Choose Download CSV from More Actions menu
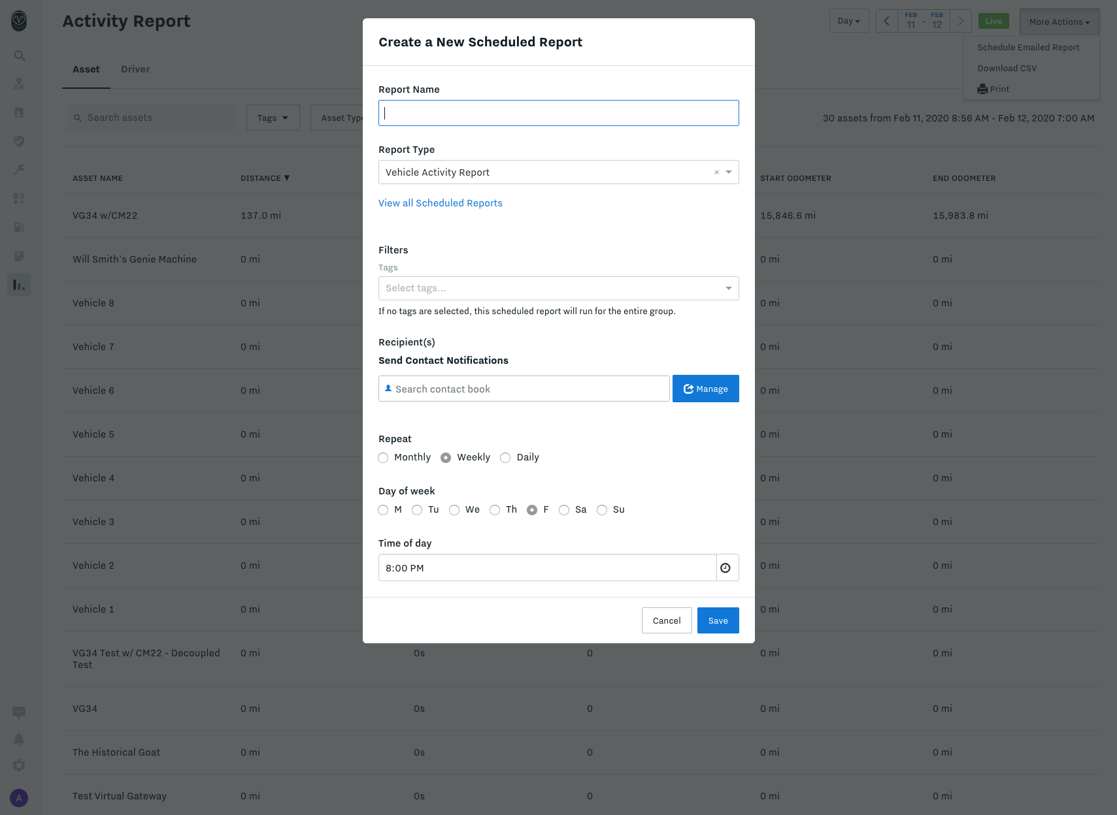1117x815 pixels. point(1007,68)
